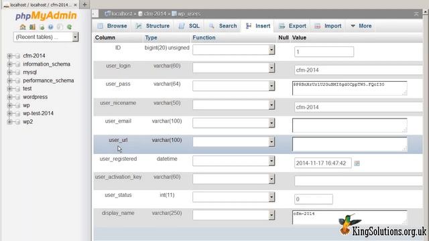429x241 pixels.
Task: Open the More tab menu
Action: tap(361, 26)
